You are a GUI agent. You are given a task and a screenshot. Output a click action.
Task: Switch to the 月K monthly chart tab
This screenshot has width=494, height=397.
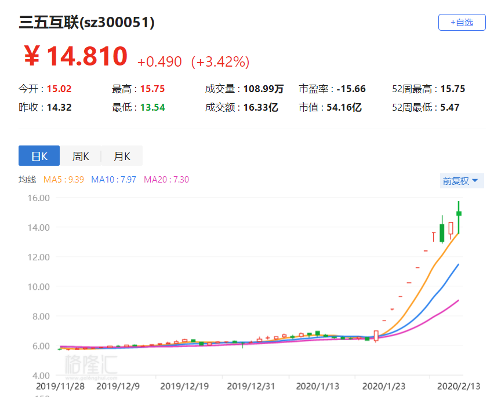tap(122, 156)
